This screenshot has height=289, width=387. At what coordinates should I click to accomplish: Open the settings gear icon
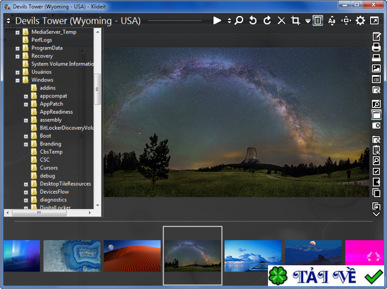[360, 20]
